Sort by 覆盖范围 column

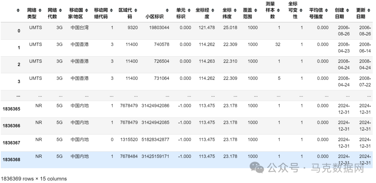(256, 10)
